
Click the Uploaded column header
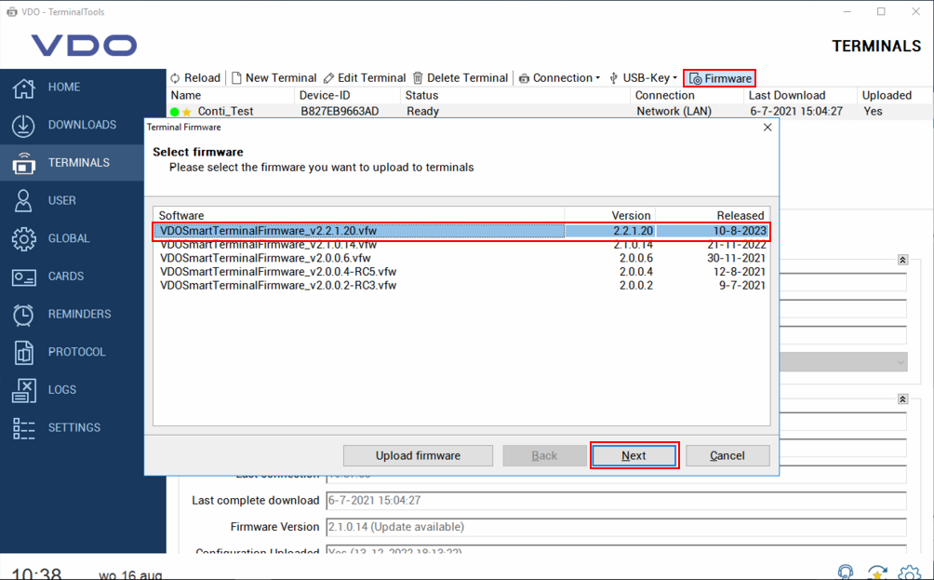pos(895,95)
